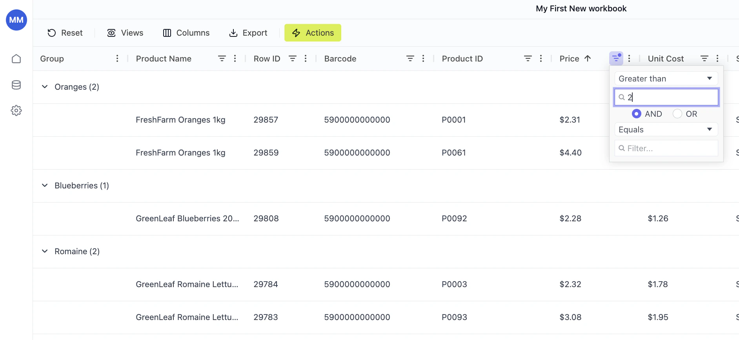Click the price cell $3.08

[x=570, y=317]
